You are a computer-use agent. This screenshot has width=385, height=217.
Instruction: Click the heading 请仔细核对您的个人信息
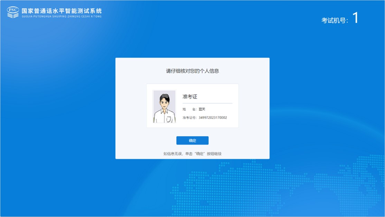[x=192, y=71]
